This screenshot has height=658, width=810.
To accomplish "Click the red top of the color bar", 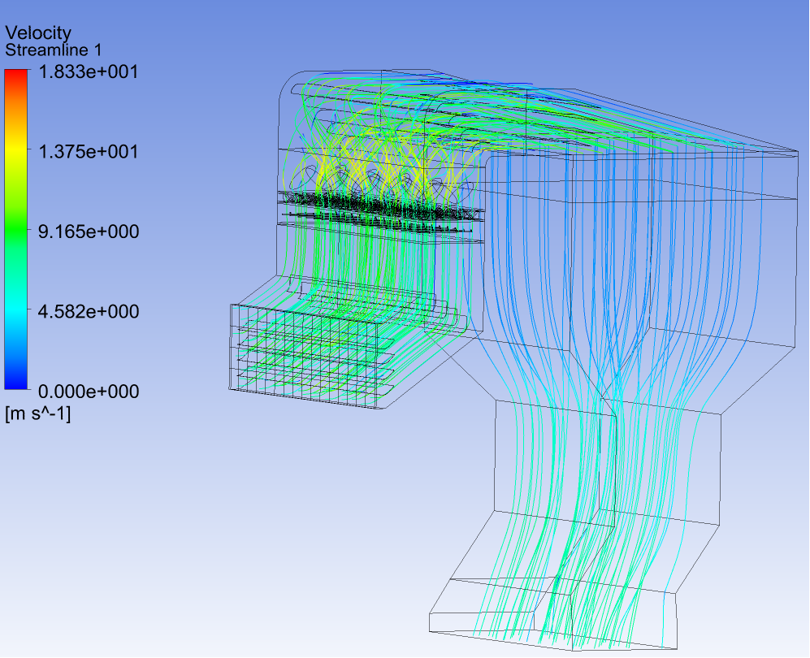I will [15, 75].
